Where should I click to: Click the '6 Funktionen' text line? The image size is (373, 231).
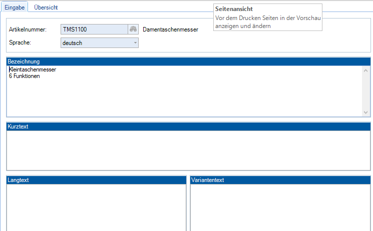(25, 76)
